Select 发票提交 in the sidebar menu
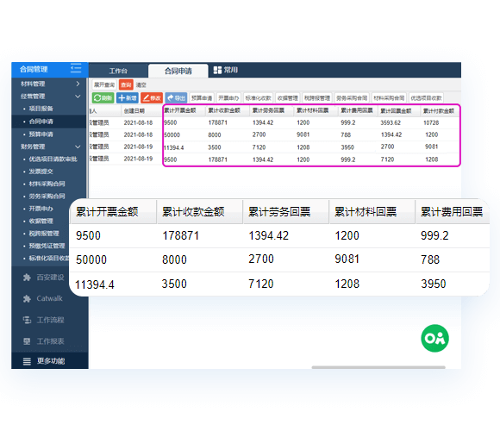 41,172
